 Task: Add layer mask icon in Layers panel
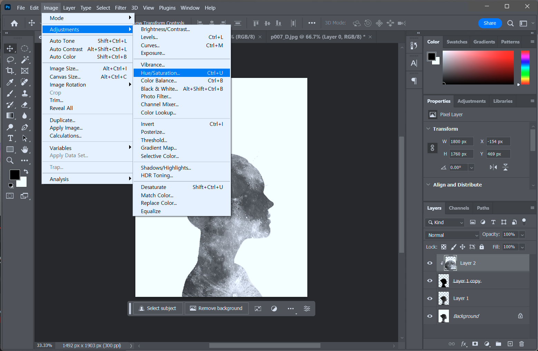coord(475,344)
